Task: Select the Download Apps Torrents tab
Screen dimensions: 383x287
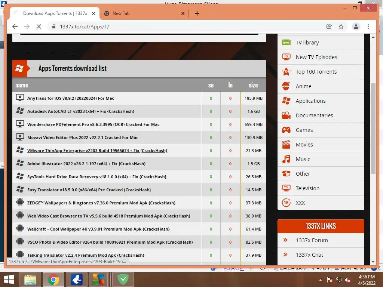Action: [x=55, y=13]
